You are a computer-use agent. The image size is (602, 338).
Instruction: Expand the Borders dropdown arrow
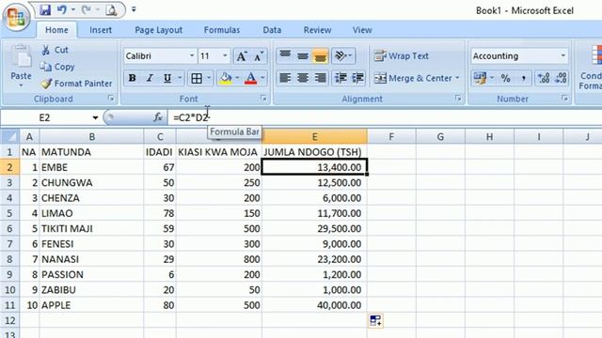(209, 78)
